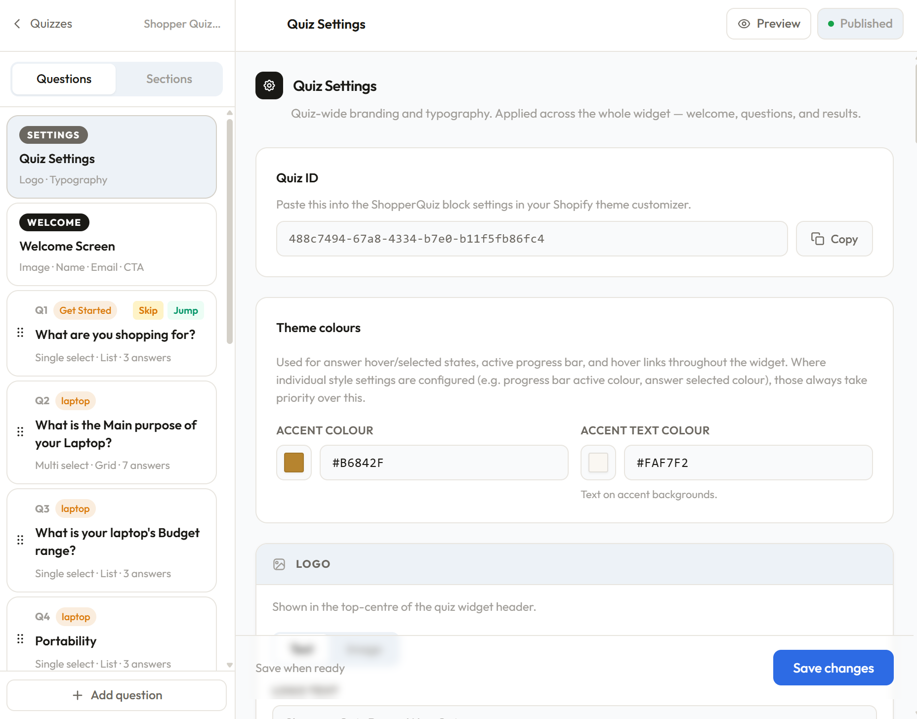Viewport: 917px width, 719px height.
Task: Open the accent text colour swatch picker
Action: click(598, 463)
